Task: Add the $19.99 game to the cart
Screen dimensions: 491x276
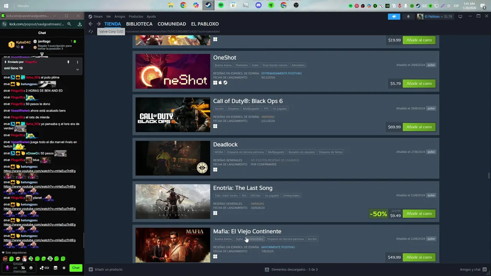Action: 419,40
